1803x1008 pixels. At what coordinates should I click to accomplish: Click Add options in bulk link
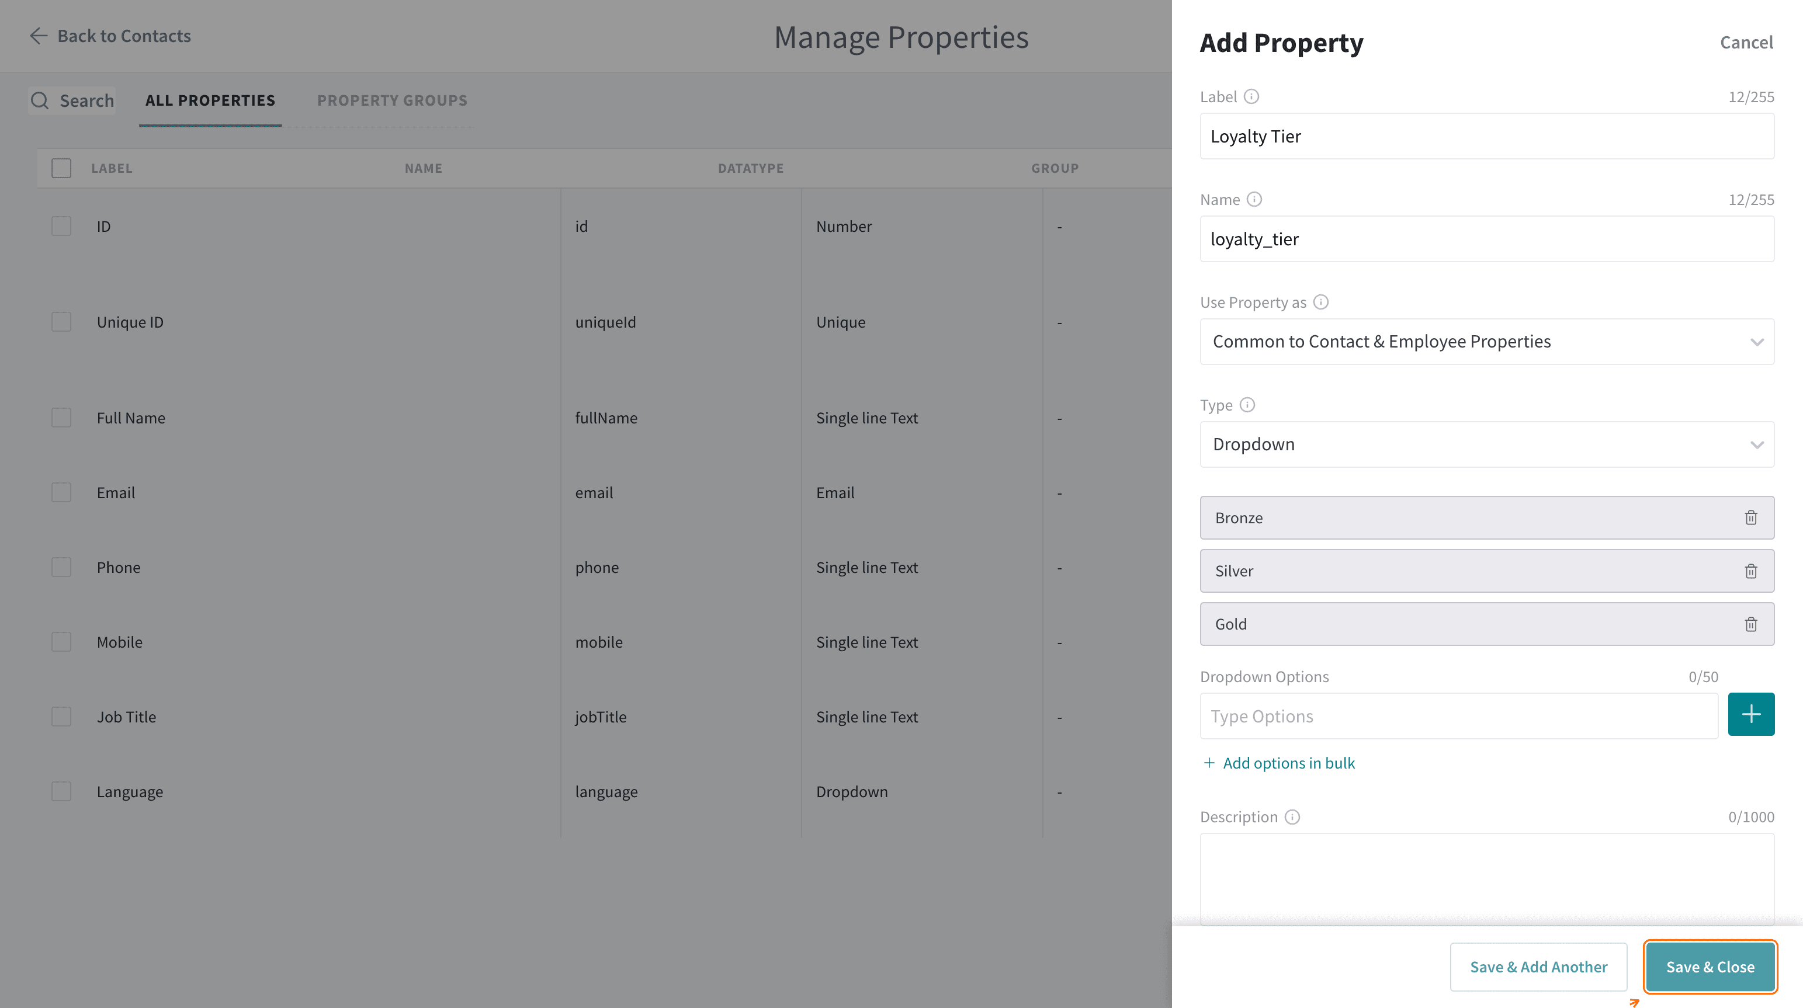point(1279,763)
